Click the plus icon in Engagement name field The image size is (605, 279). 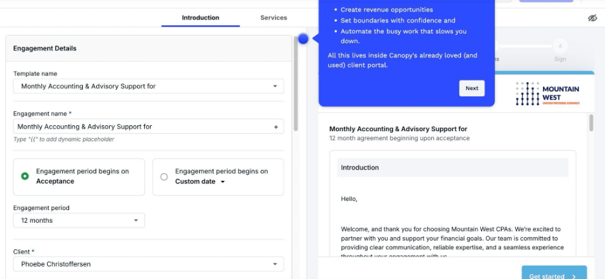coord(276,127)
